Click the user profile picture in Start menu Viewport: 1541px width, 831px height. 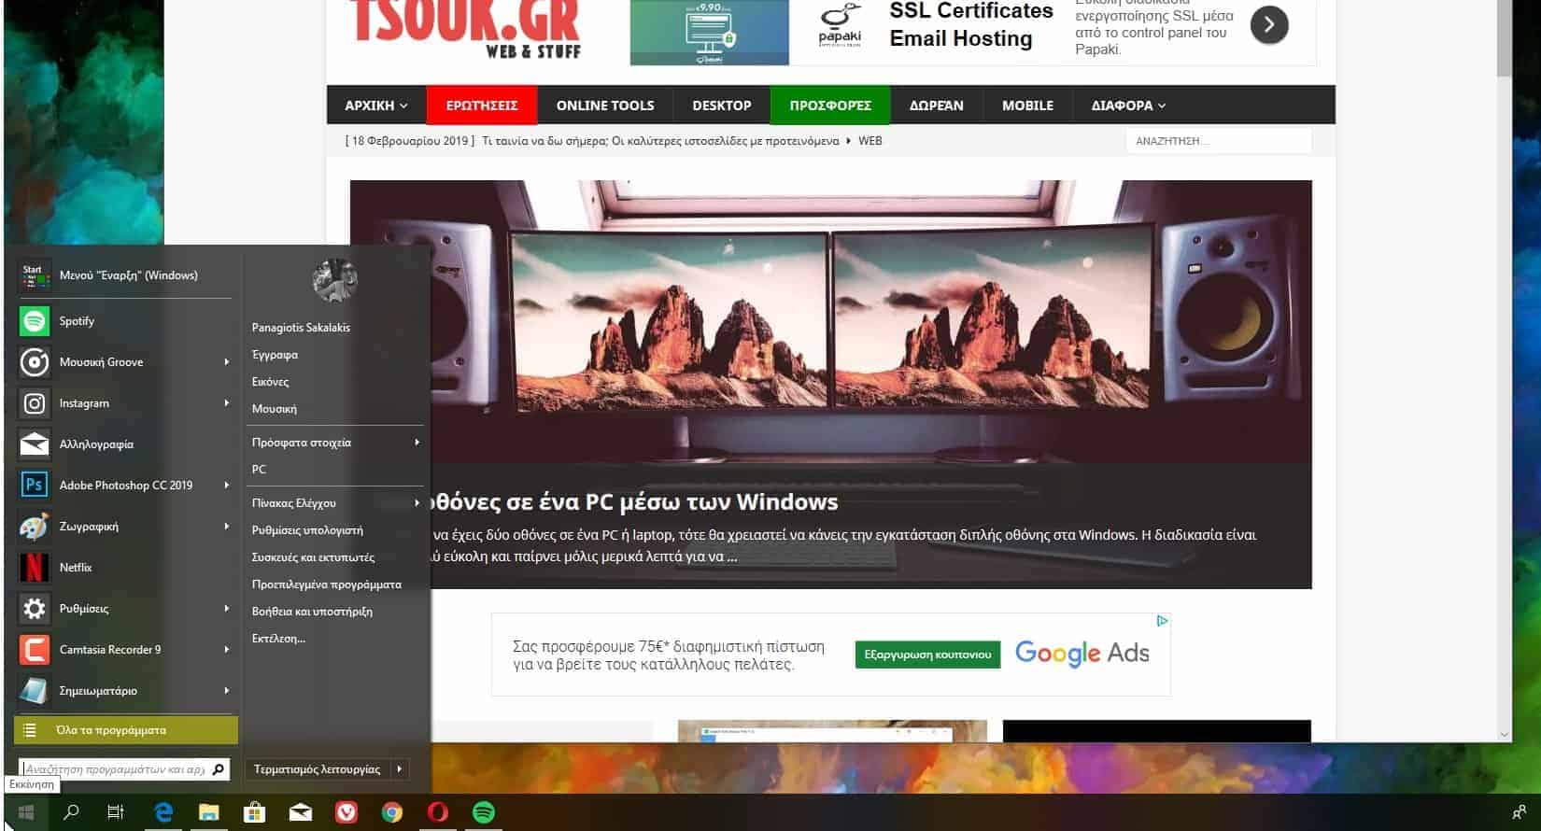334,280
